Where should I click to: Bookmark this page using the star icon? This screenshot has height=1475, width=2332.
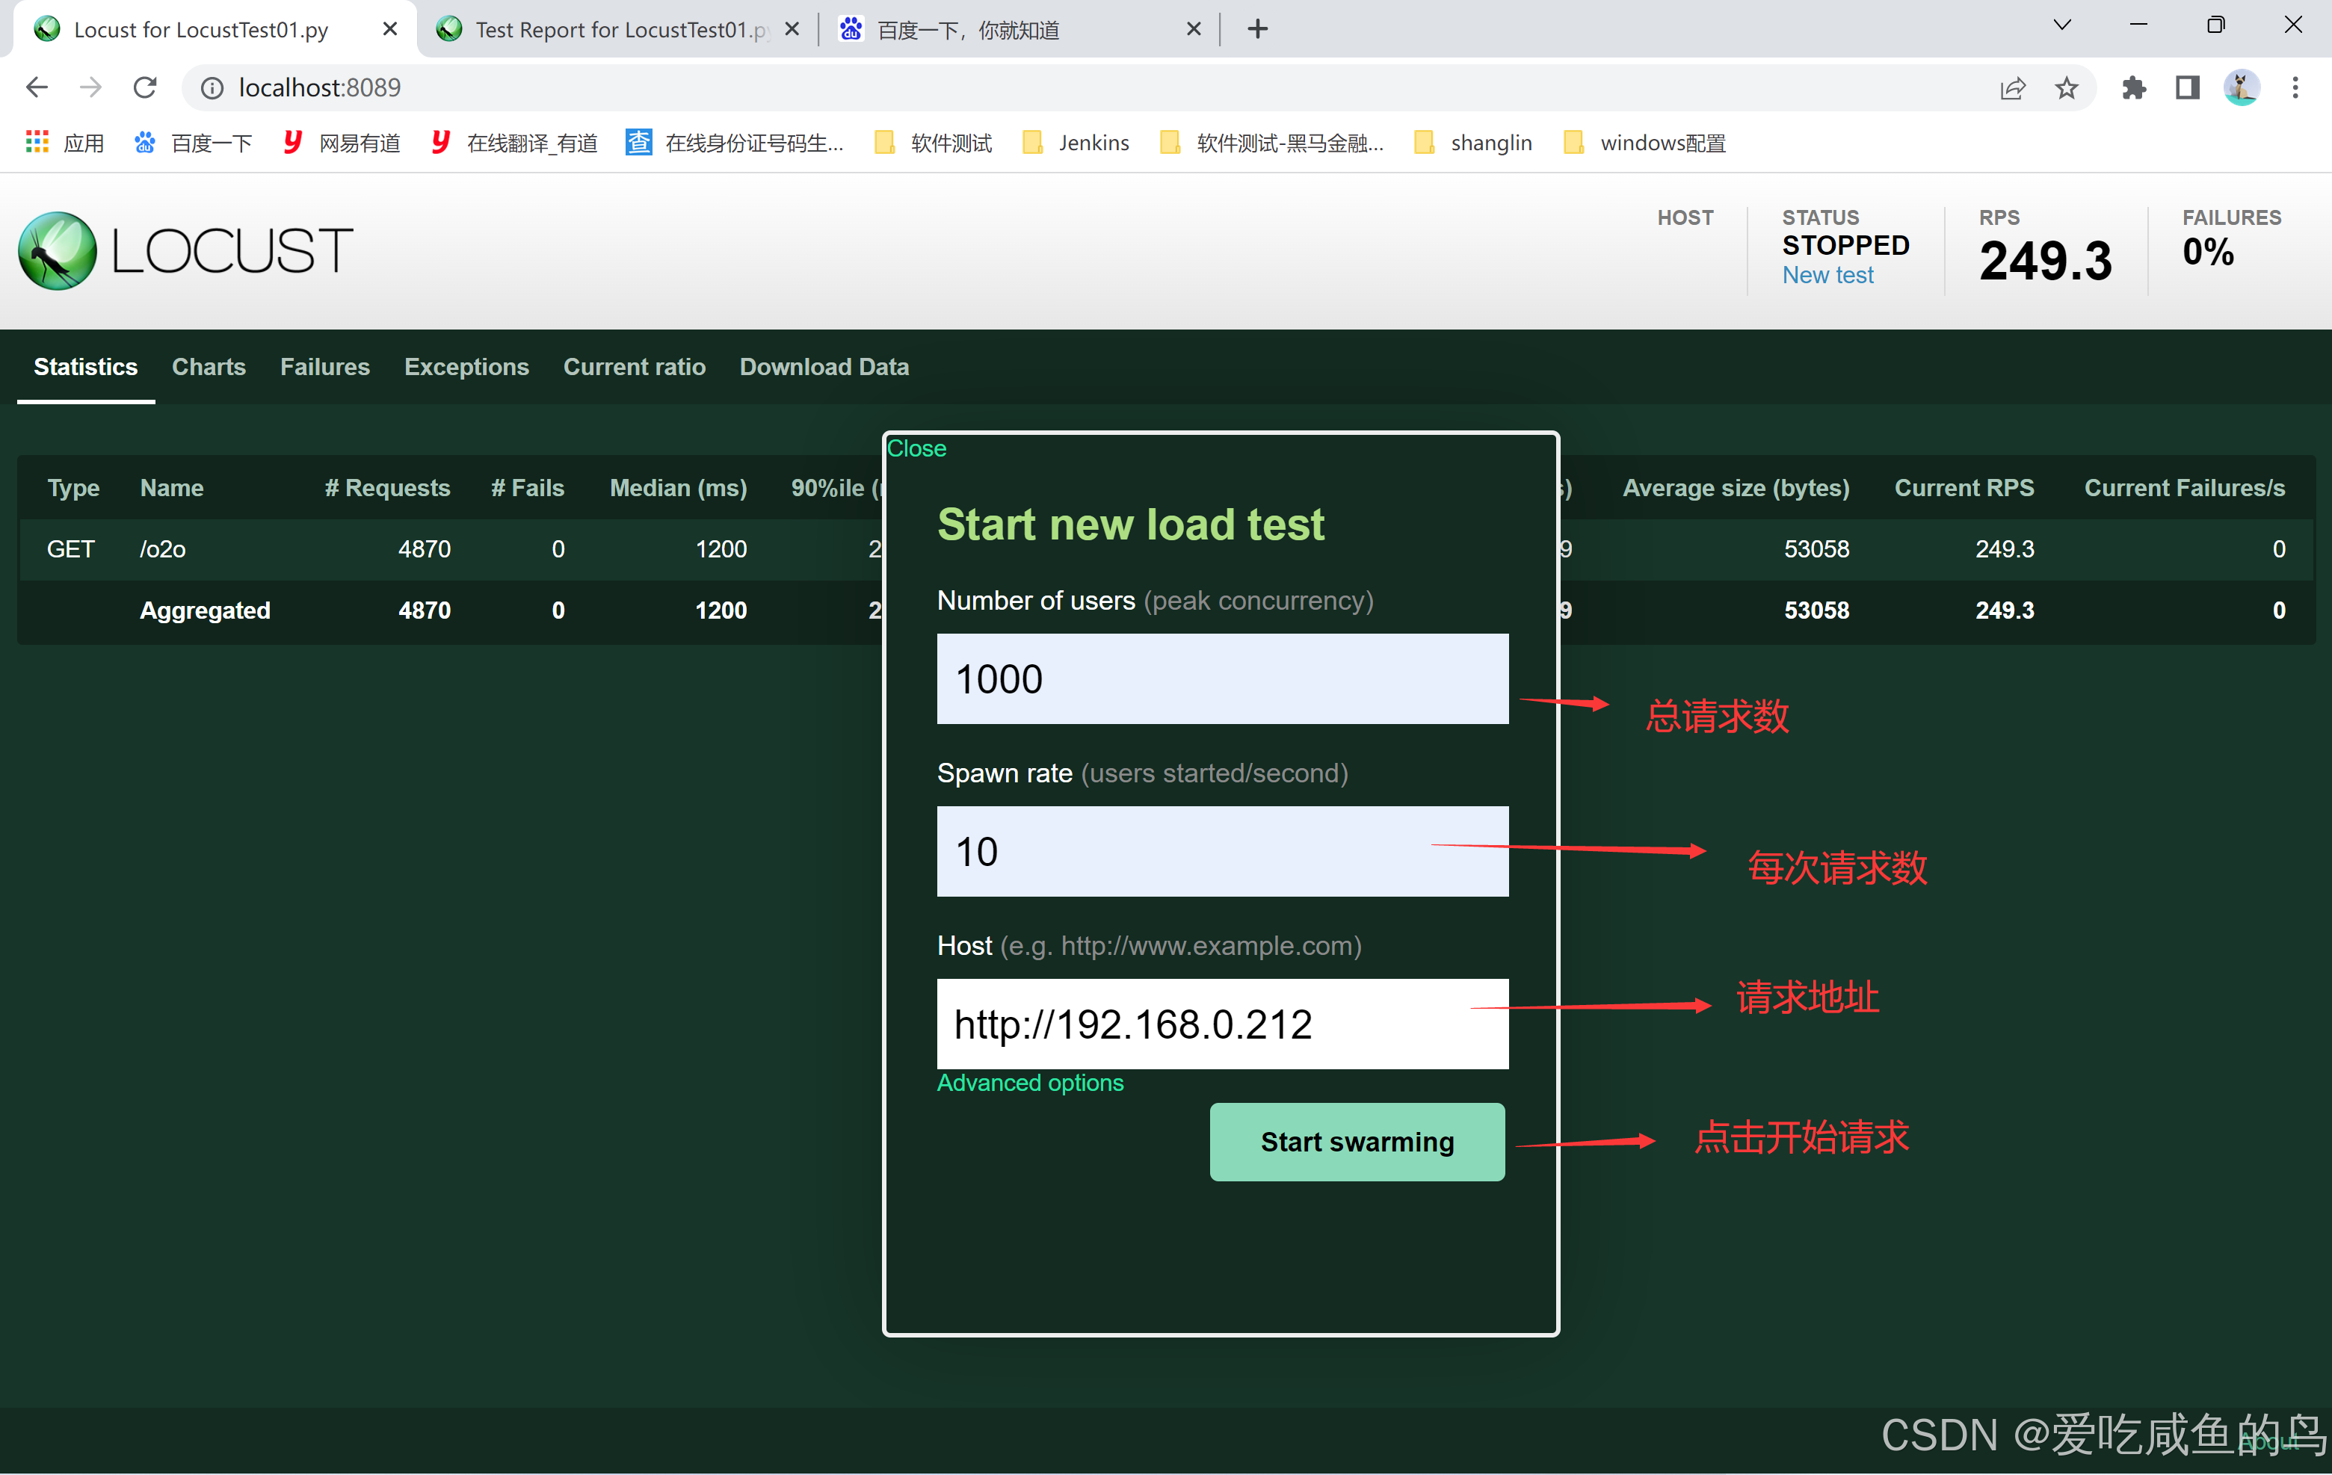2067,88
